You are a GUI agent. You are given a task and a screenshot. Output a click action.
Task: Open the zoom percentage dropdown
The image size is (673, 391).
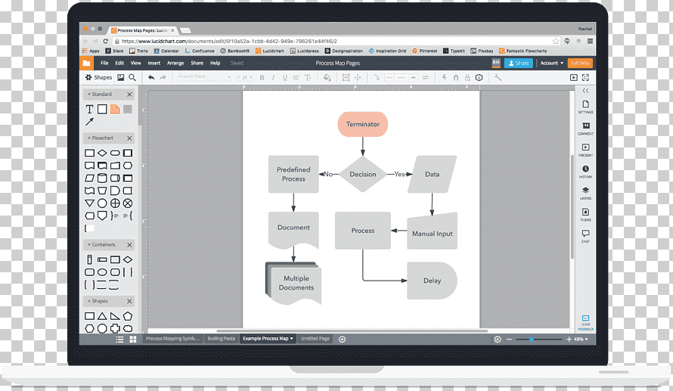pos(582,339)
